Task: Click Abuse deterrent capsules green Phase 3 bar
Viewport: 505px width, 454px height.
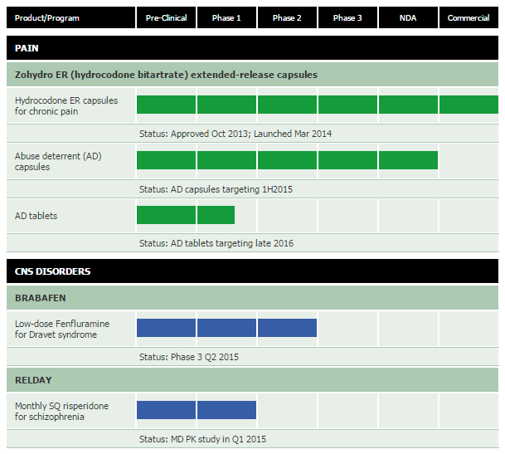Action: [347, 160]
